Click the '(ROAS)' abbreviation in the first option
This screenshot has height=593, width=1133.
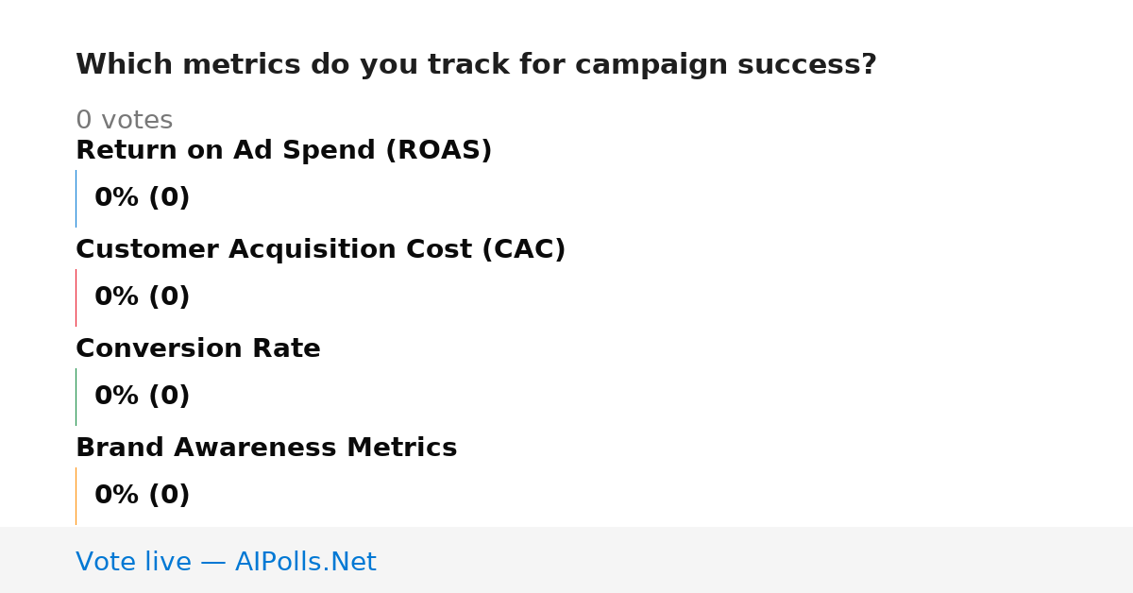pos(438,150)
